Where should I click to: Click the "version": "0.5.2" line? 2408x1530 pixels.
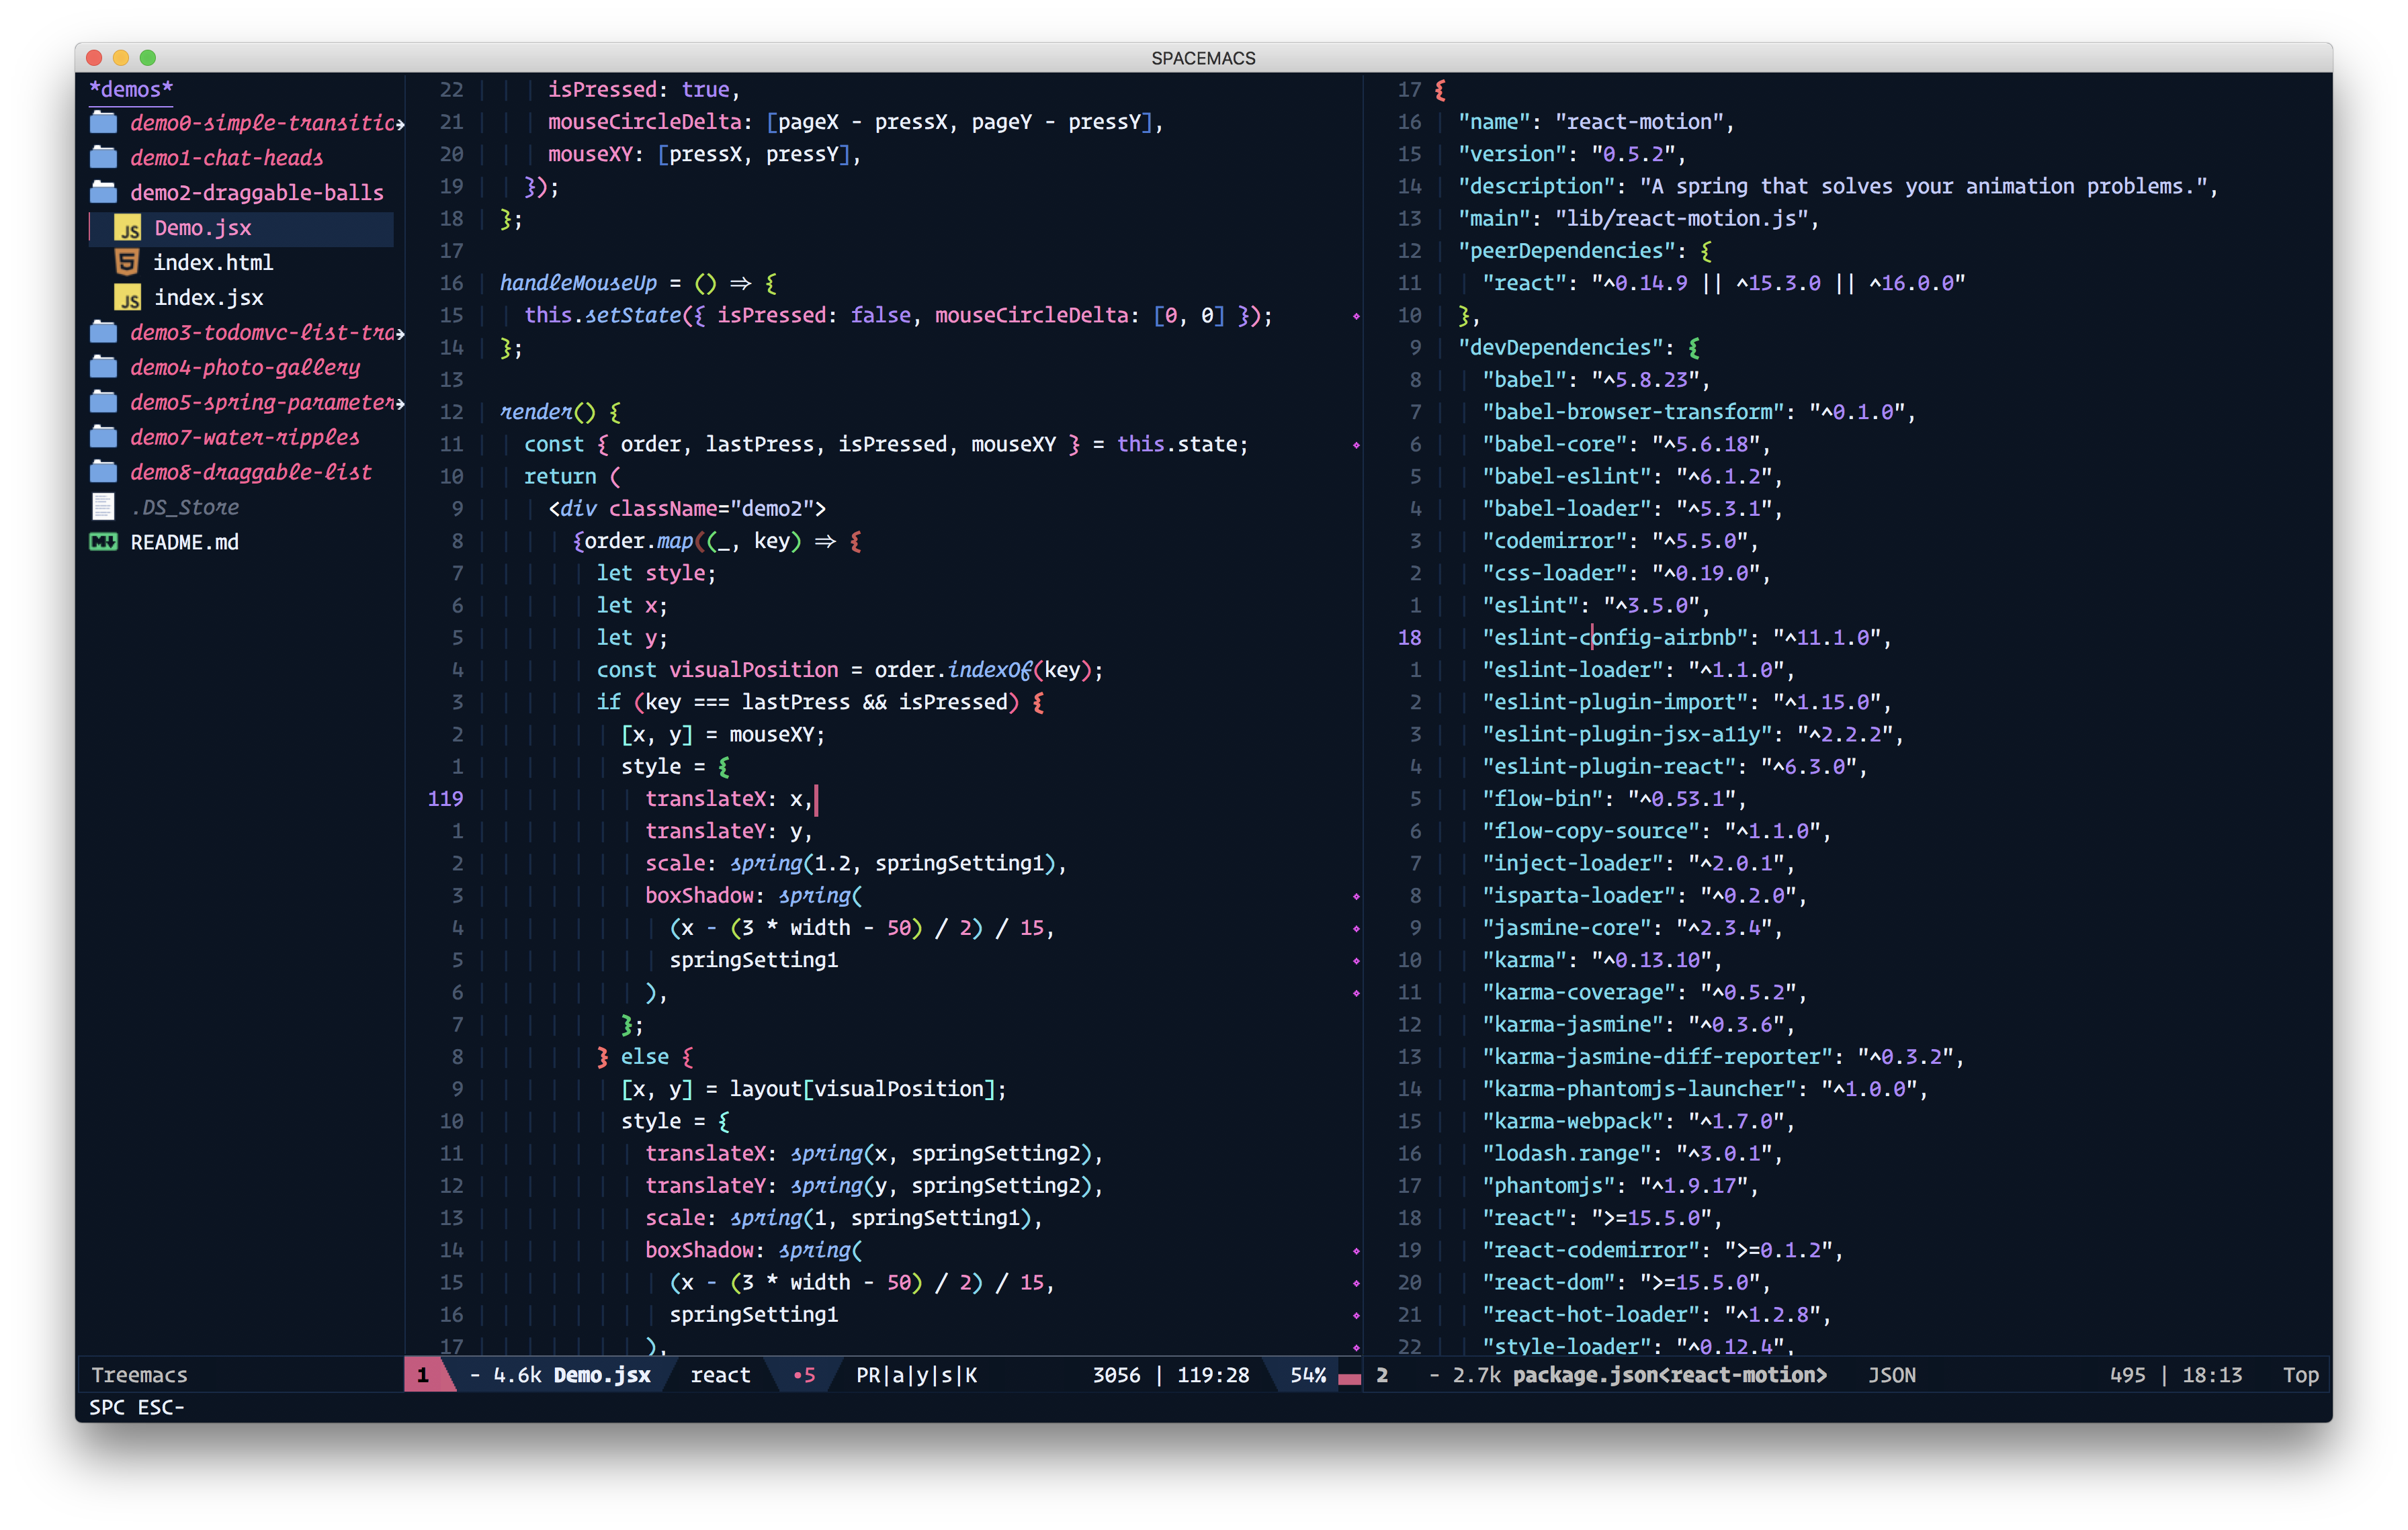[1572, 154]
